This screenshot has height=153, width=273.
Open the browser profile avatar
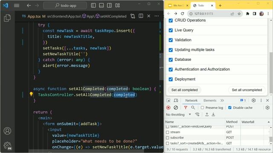click(261, 14)
